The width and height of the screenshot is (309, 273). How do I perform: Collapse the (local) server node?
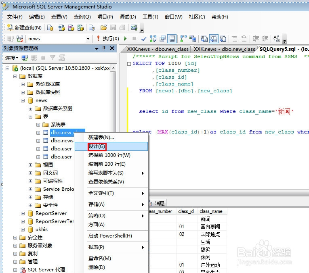pos(8,69)
